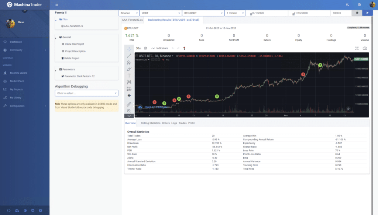
Task: Open the AAA_Ferretz02.cs editor tab
Action: tap(133, 20)
